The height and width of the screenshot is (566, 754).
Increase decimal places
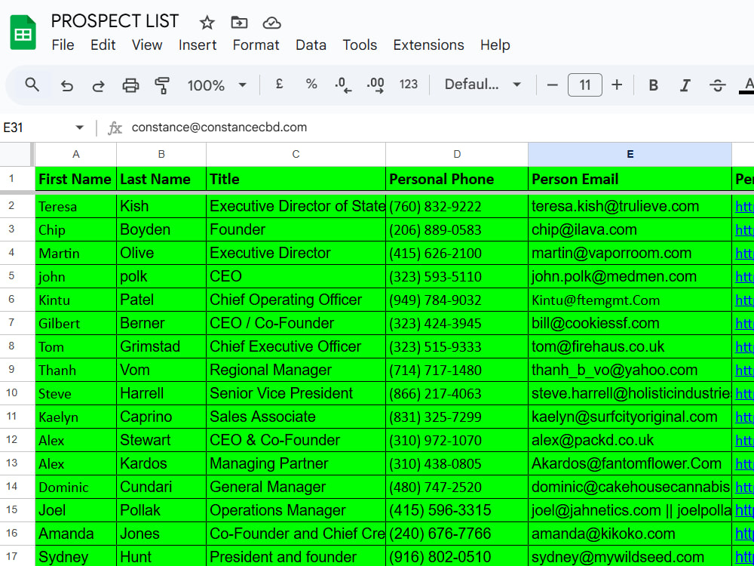coord(375,85)
